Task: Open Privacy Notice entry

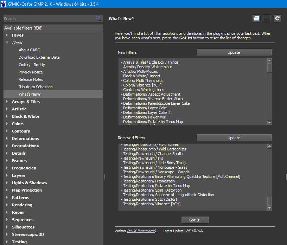Action: coord(31,72)
